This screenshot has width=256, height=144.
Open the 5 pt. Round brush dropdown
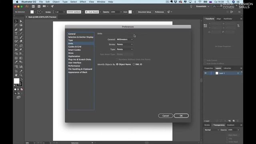coord(100,12)
